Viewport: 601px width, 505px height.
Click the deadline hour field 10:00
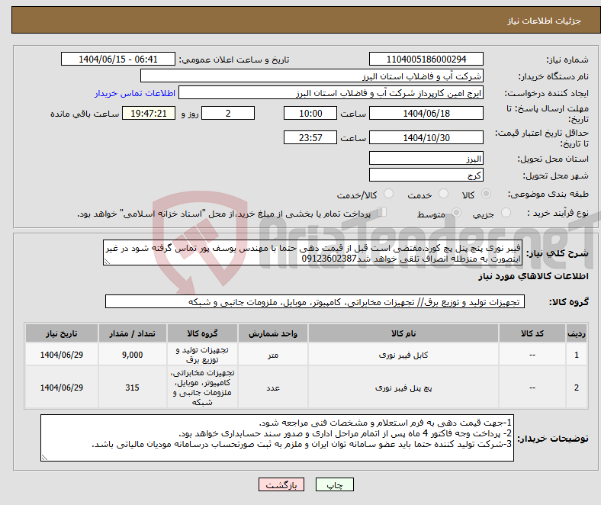point(310,114)
